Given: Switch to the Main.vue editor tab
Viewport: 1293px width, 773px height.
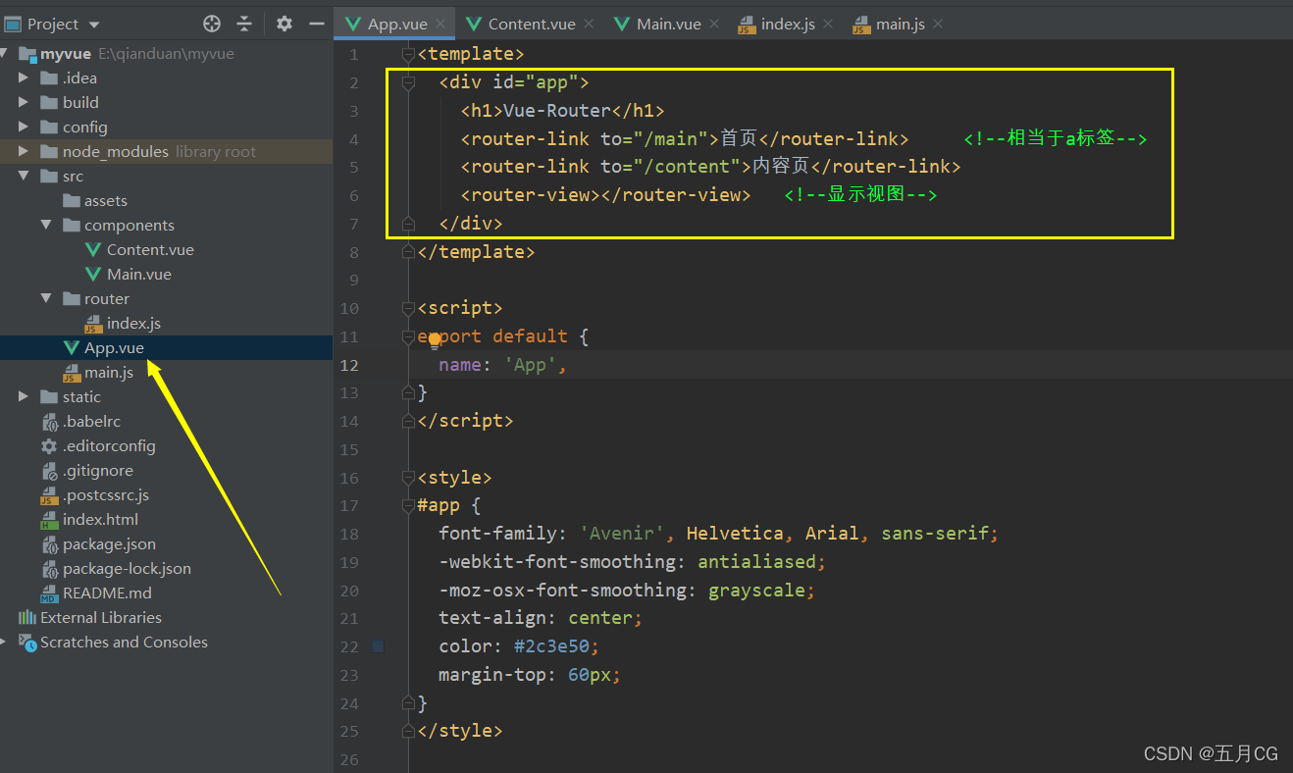Looking at the screenshot, I should click(x=669, y=24).
